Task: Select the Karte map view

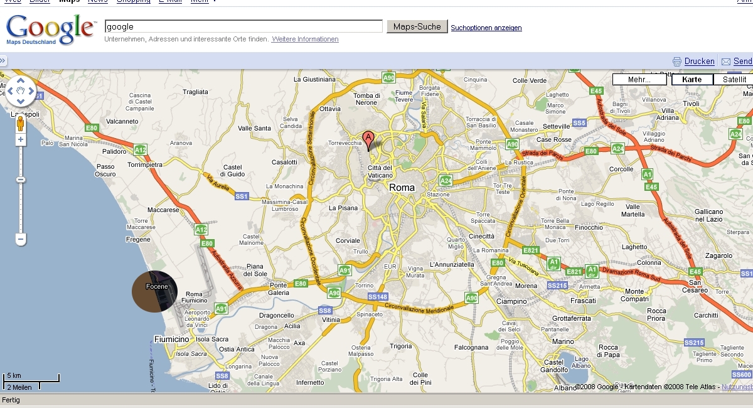Action: (692, 80)
